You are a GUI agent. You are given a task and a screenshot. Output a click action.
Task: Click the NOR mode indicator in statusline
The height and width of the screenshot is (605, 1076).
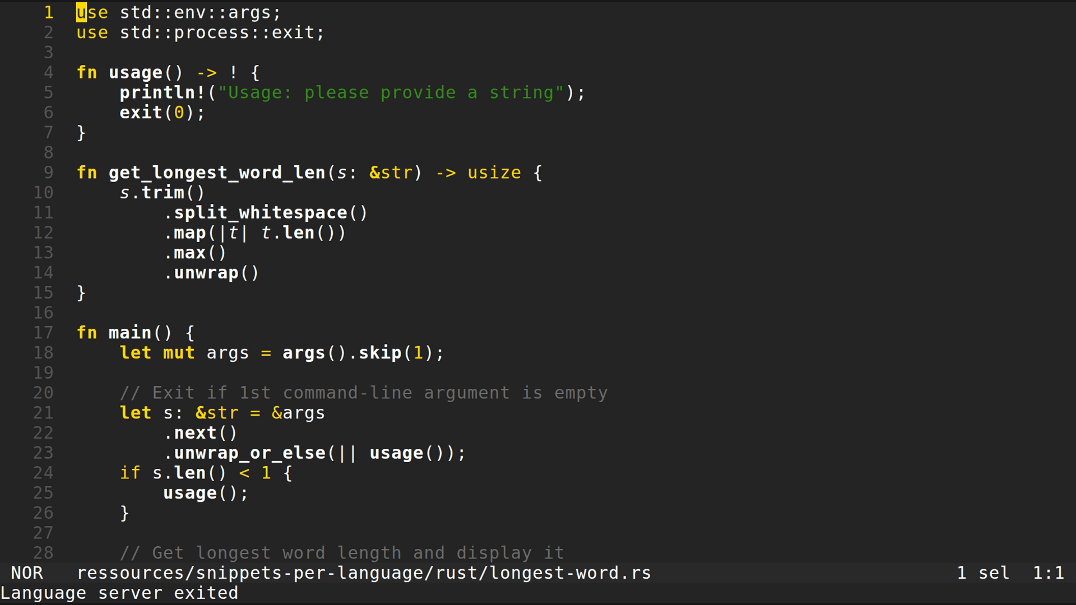click(x=26, y=573)
